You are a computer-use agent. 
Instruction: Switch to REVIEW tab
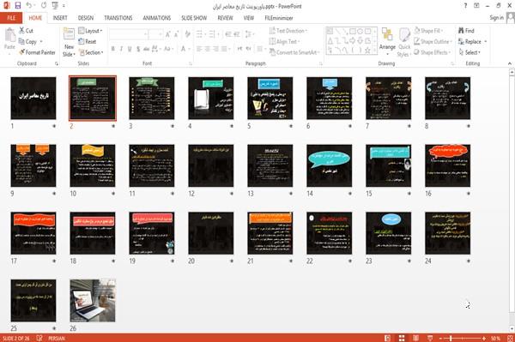pyautogui.click(x=225, y=18)
